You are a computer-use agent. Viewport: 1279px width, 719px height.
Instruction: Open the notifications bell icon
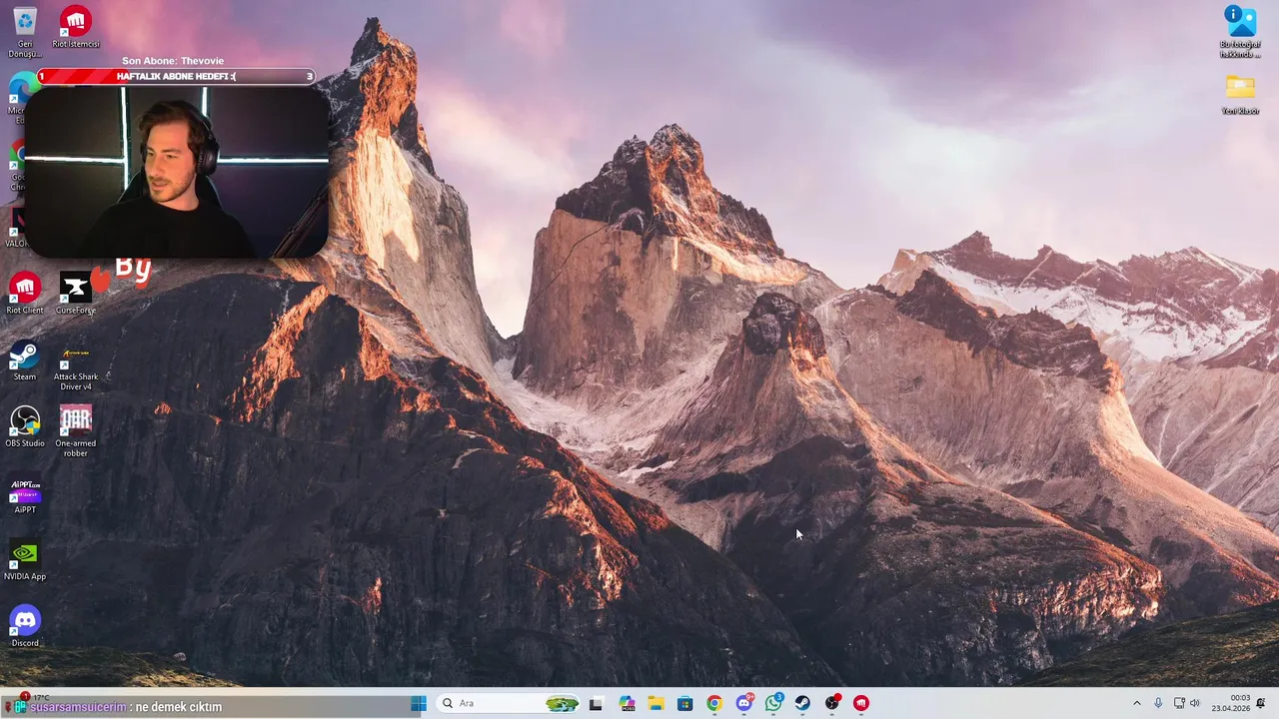(1261, 703)
